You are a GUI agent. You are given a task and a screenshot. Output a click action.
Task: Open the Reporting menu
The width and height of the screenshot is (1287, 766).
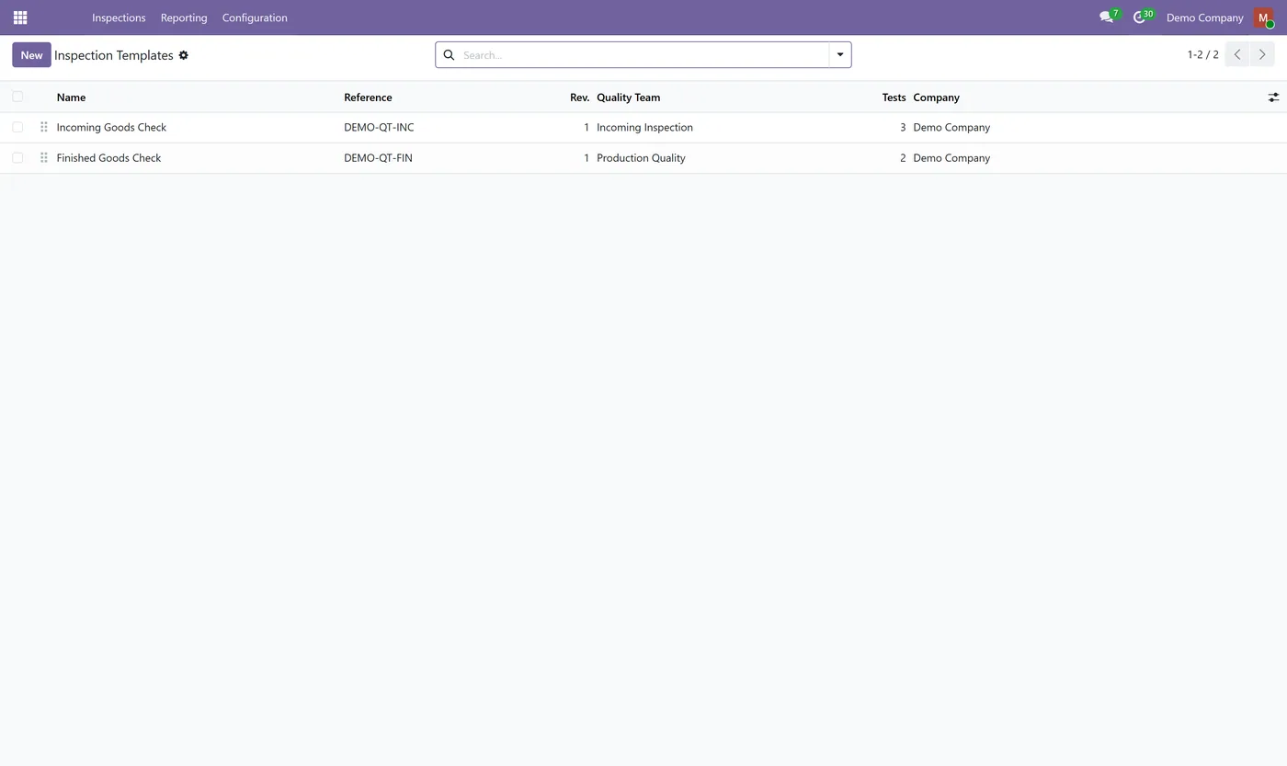tap(184, 17)
